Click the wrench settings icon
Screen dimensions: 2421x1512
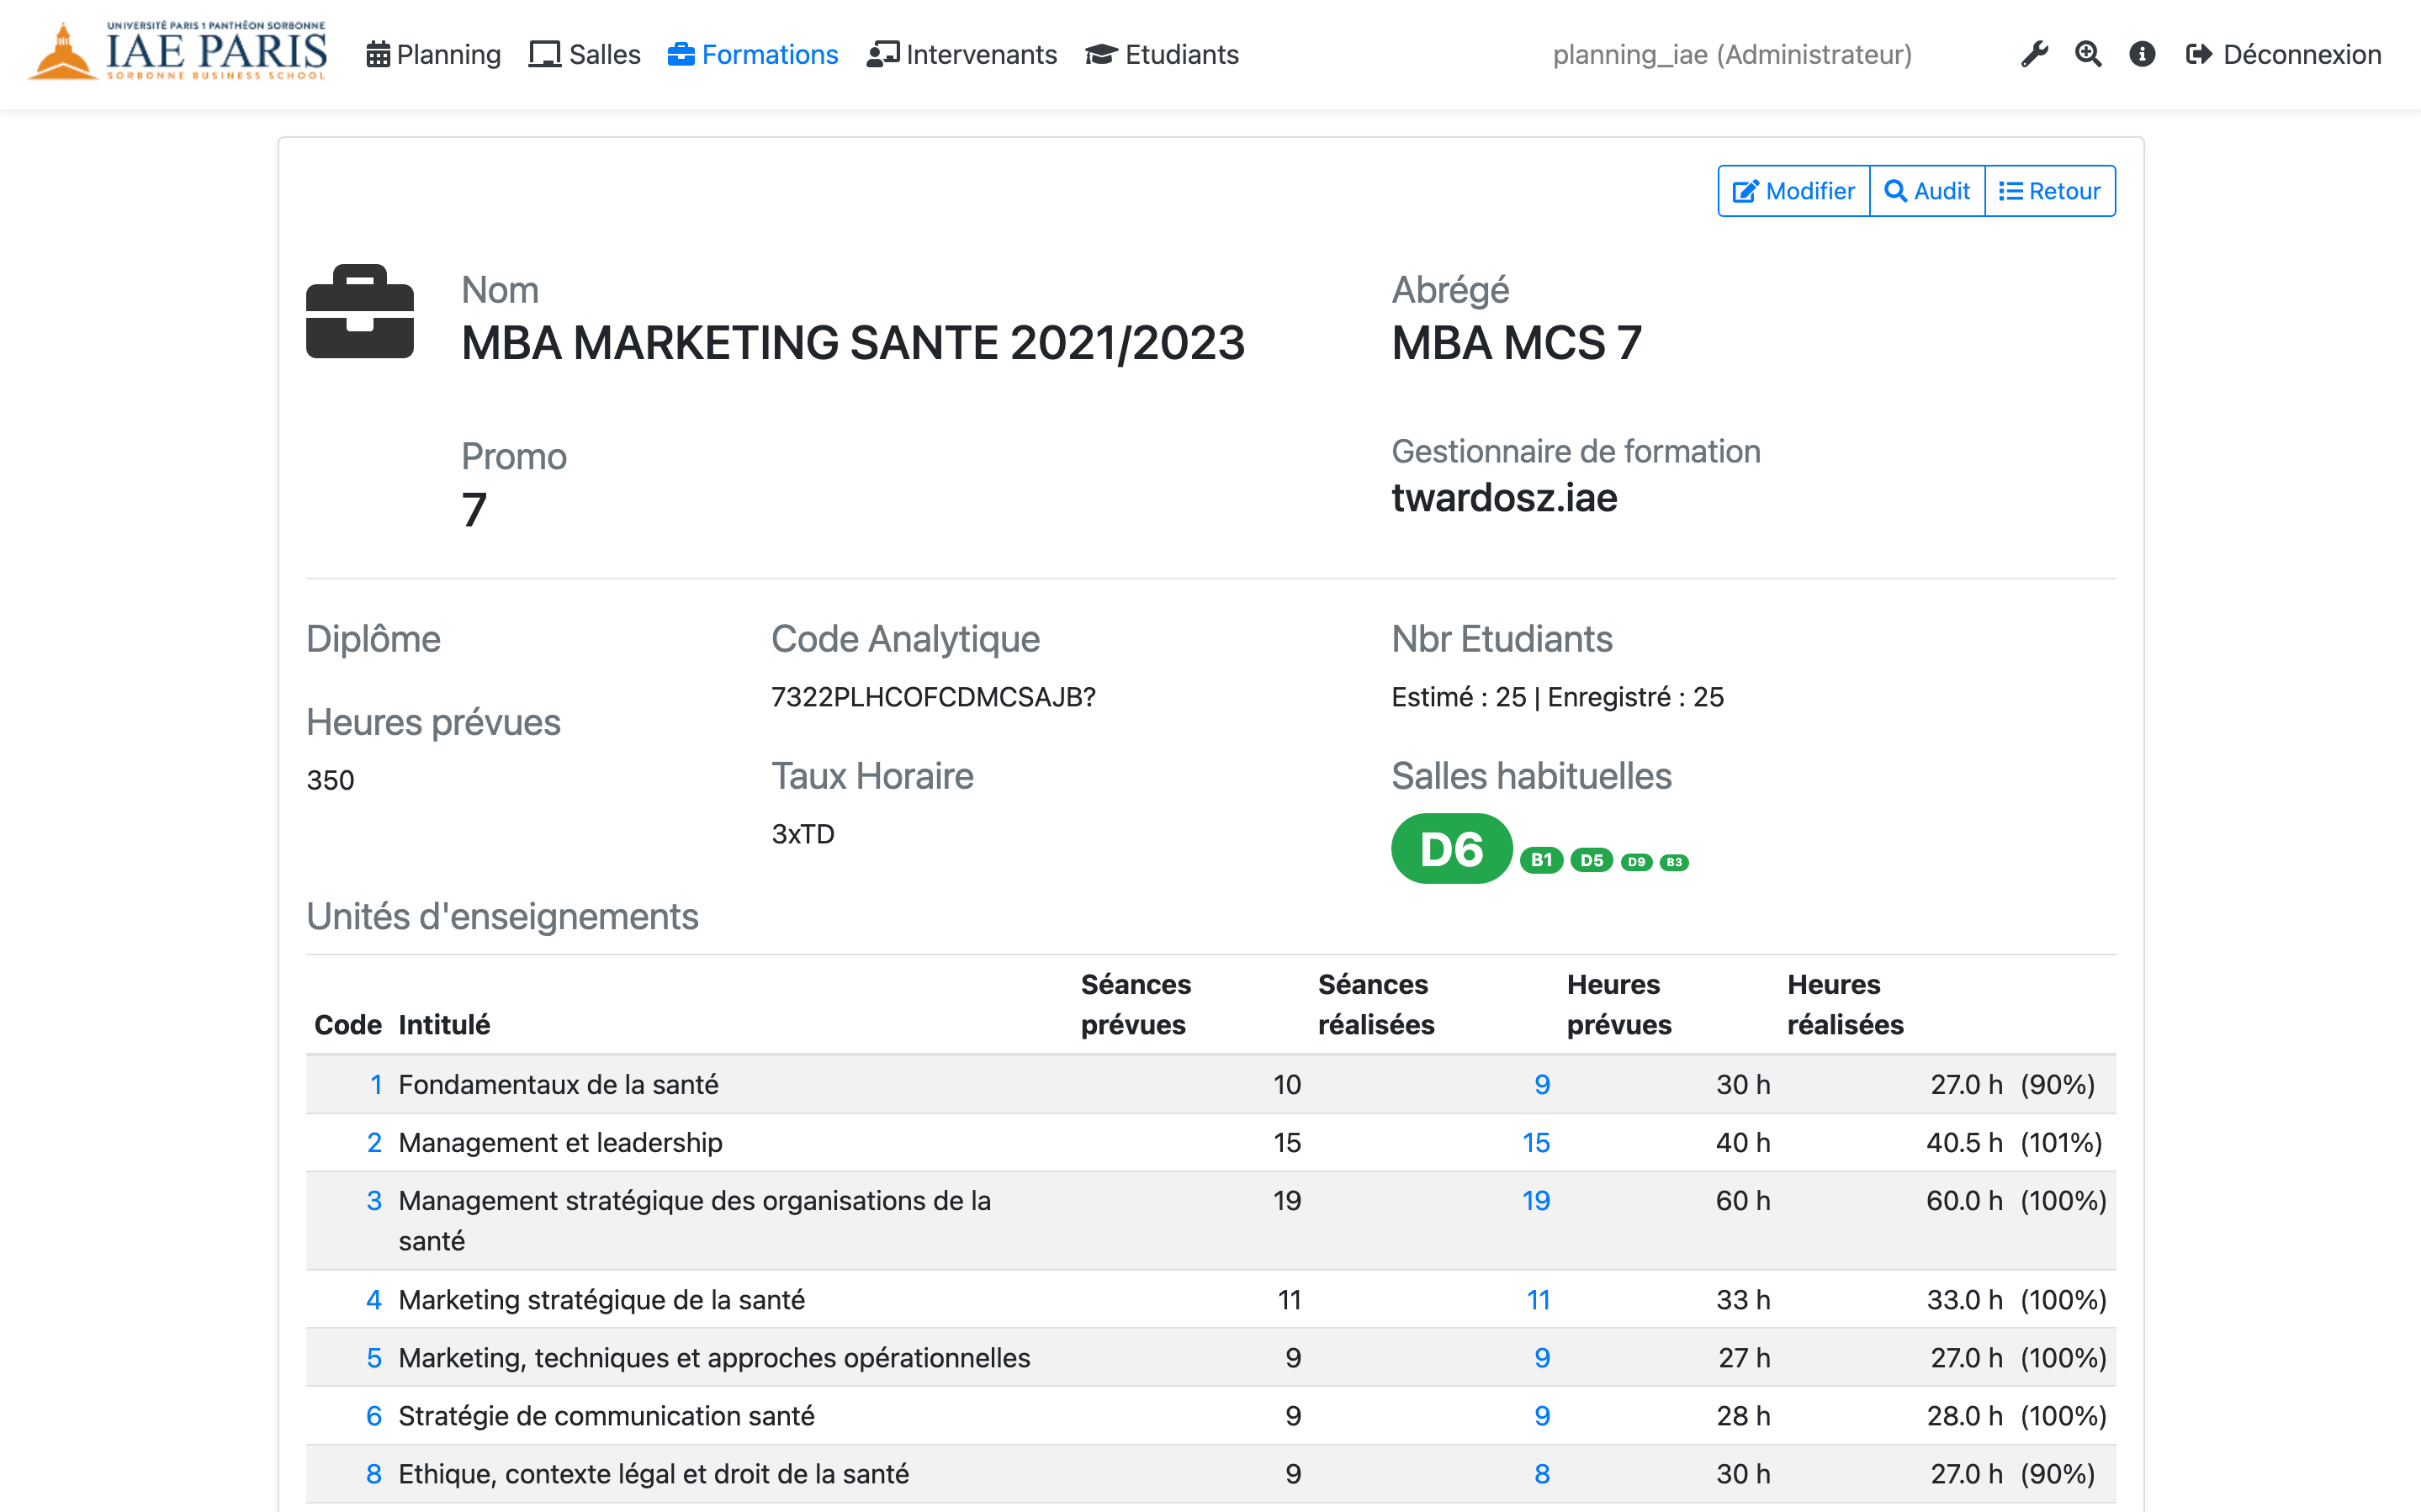pyautogui.click(x=2034, y=54)
